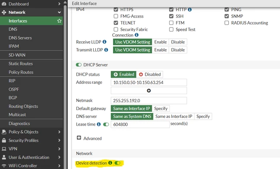Screen dimensions: 280x169
Task: Click the Lease time value field
Action: (x=140, y=124)
